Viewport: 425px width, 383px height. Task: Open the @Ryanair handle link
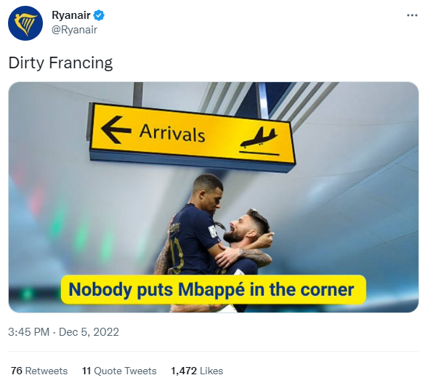coord(74,30)
